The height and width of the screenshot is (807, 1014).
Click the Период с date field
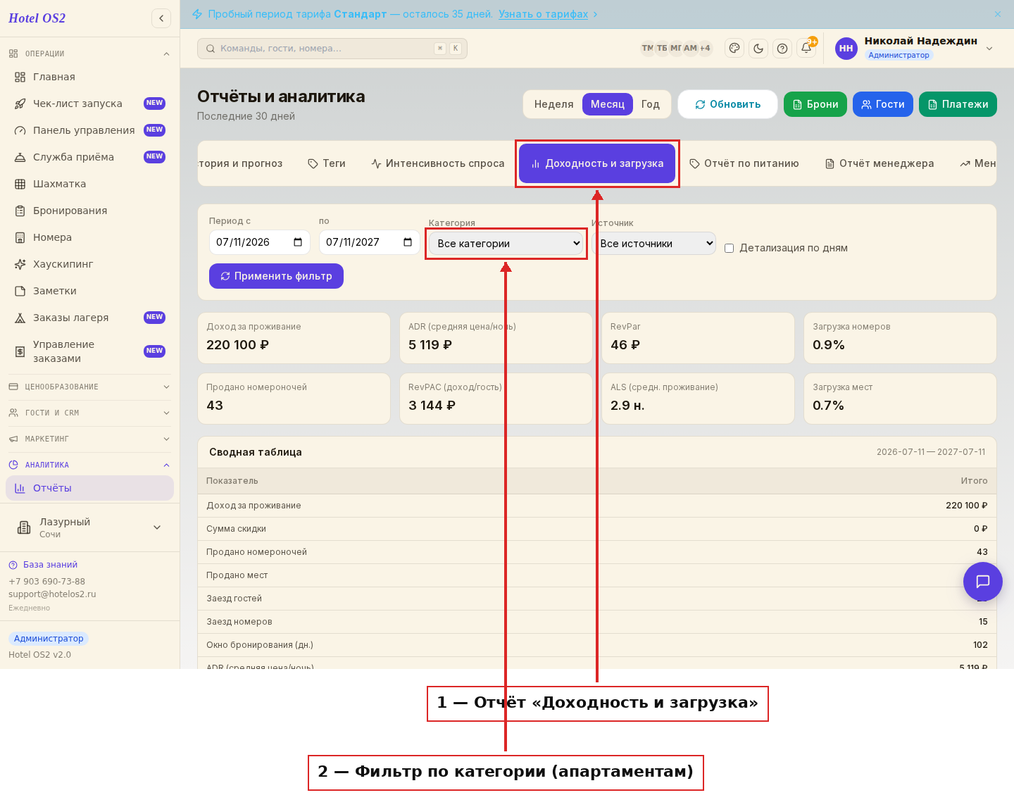pos(260,242)
